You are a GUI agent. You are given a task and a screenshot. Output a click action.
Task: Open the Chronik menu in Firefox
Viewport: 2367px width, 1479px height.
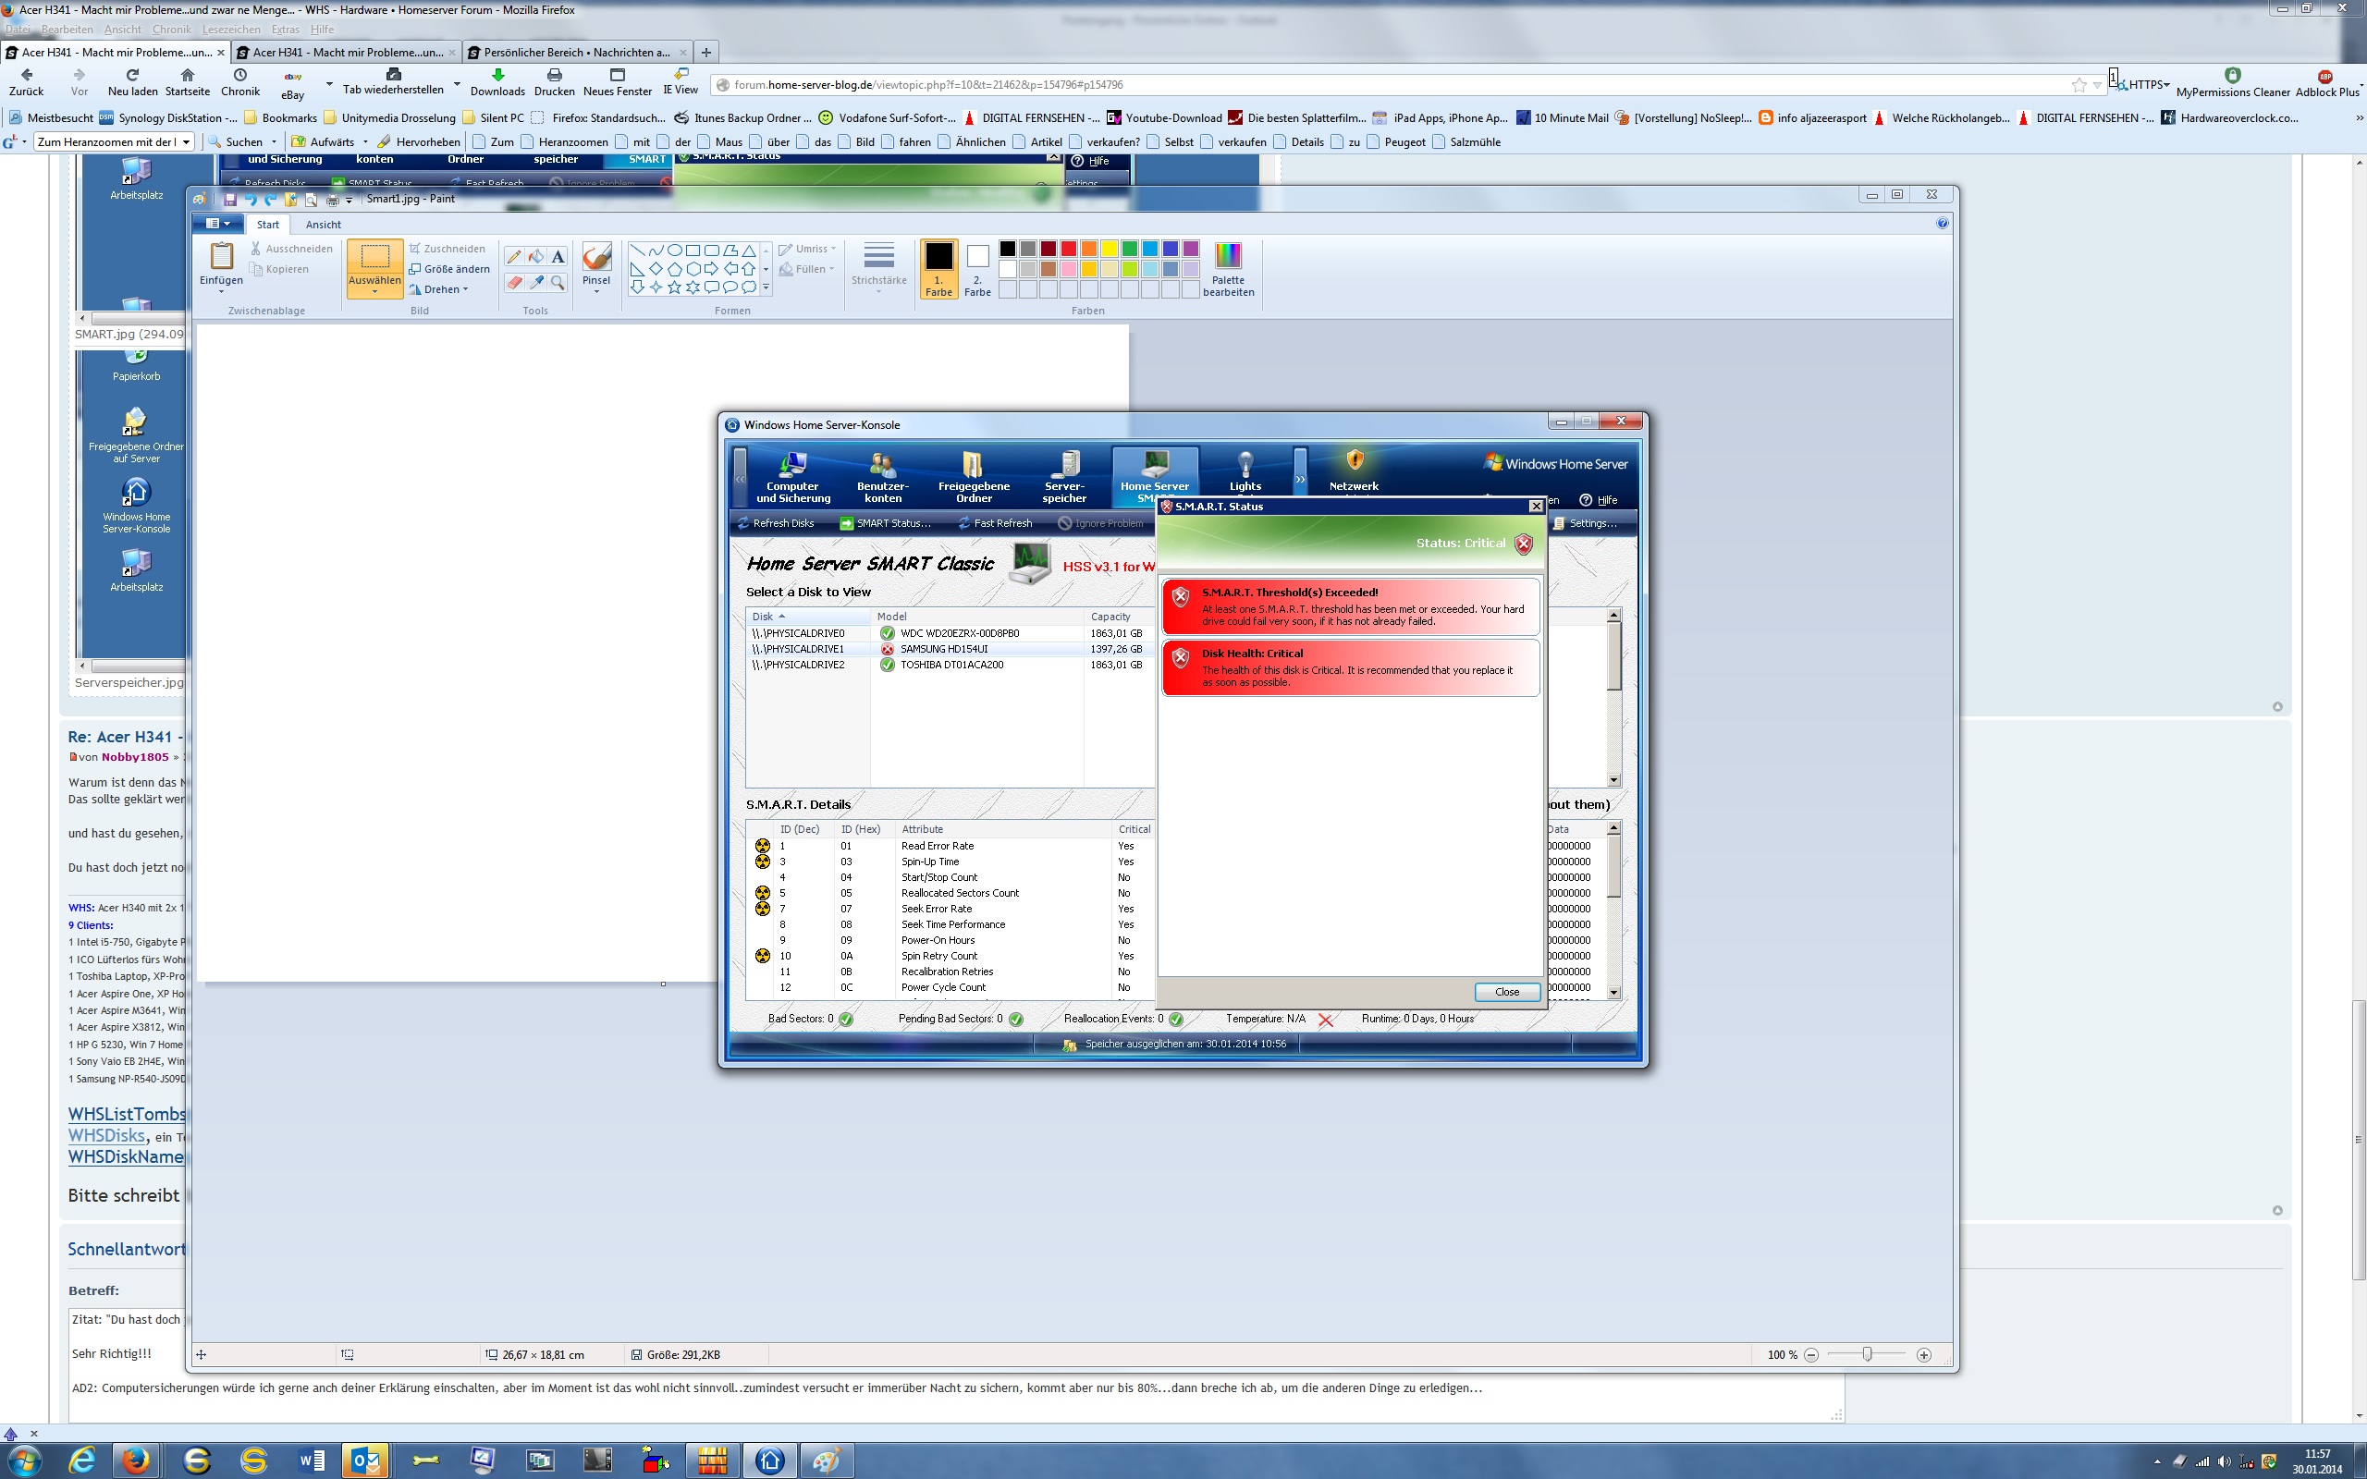click(x=171, y=30)
